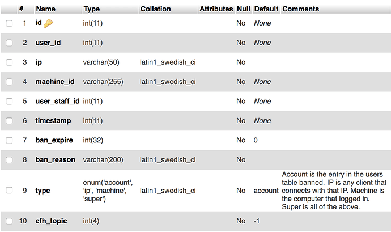Select the user_id row checkbox
Image resolution: width=391 pixels, height=232 pixels.
click(x=9, y=43)
